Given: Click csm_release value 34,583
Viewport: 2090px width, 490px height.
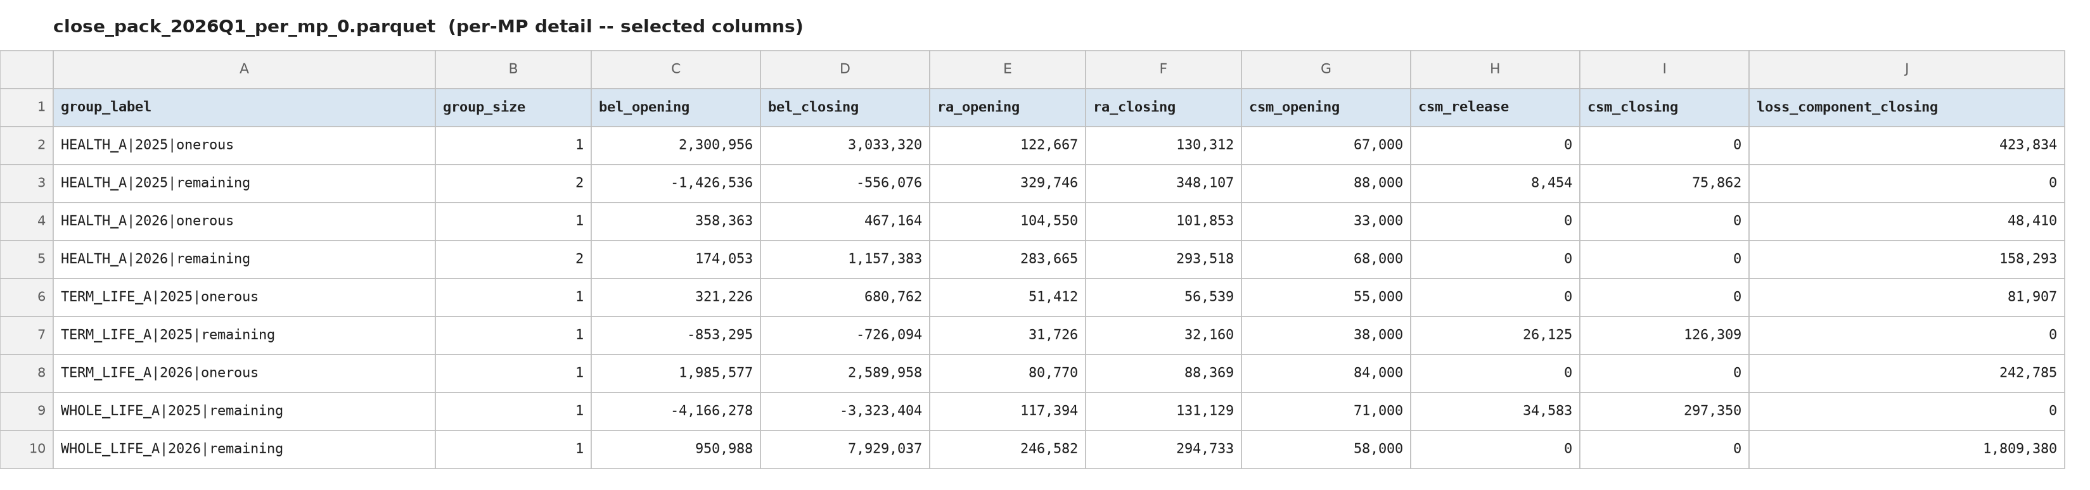Looking at the screenshot, I should 1496,412.
